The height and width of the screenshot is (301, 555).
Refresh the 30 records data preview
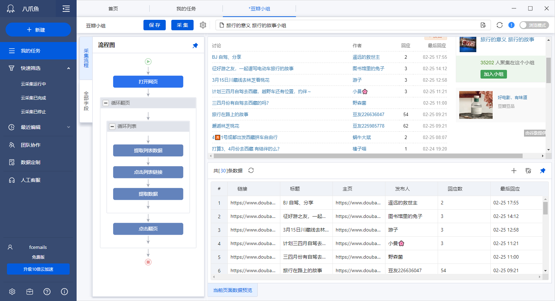coord(251,171)
